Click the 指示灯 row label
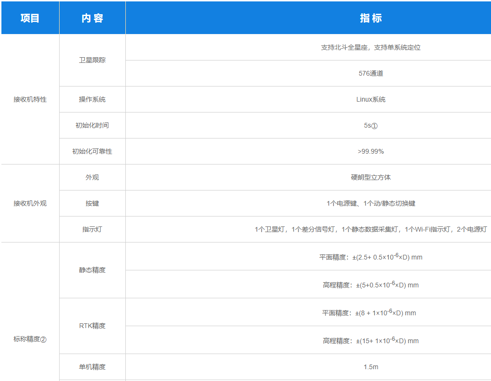 [92, 229]
